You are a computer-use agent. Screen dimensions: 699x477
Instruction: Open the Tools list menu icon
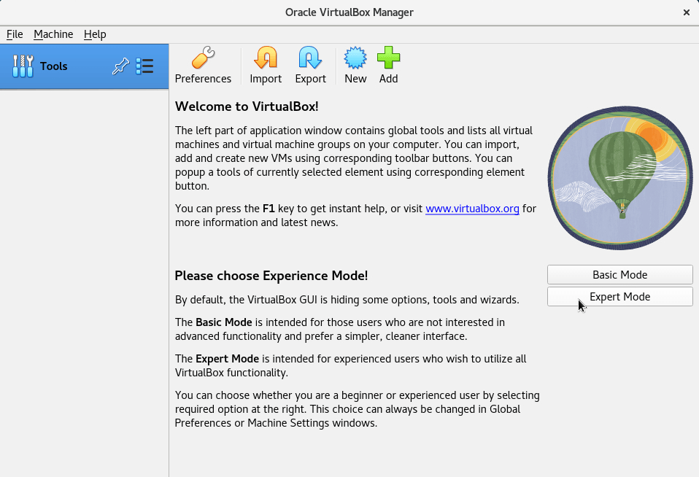(x=144, y=66)
